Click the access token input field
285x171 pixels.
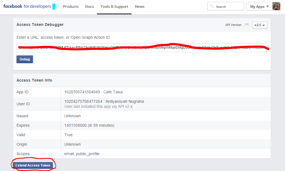pos(142,48)
